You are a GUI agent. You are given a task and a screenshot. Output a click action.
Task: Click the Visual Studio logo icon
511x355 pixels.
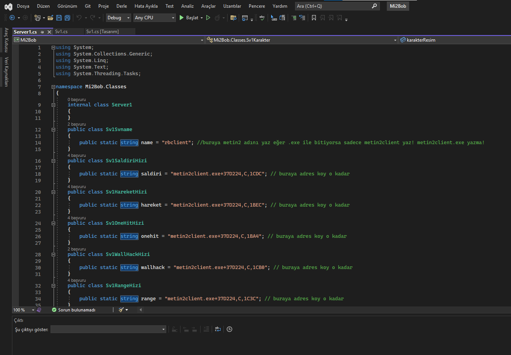[8, 7]
